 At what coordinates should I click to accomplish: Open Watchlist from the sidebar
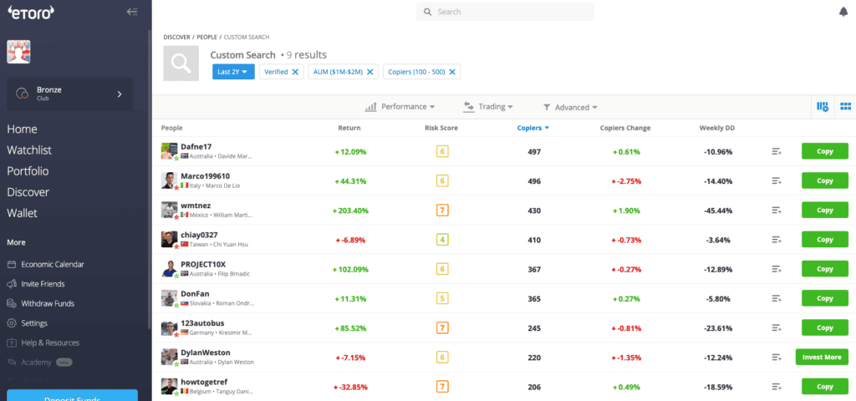tap(29, 150)
